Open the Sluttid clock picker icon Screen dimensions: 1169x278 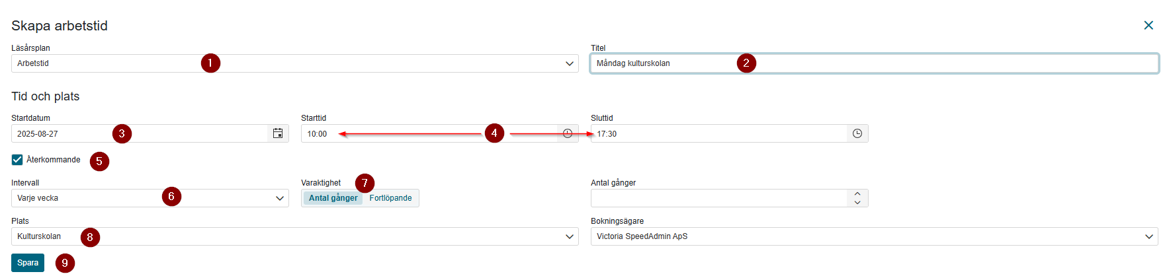tap(857, 133)
